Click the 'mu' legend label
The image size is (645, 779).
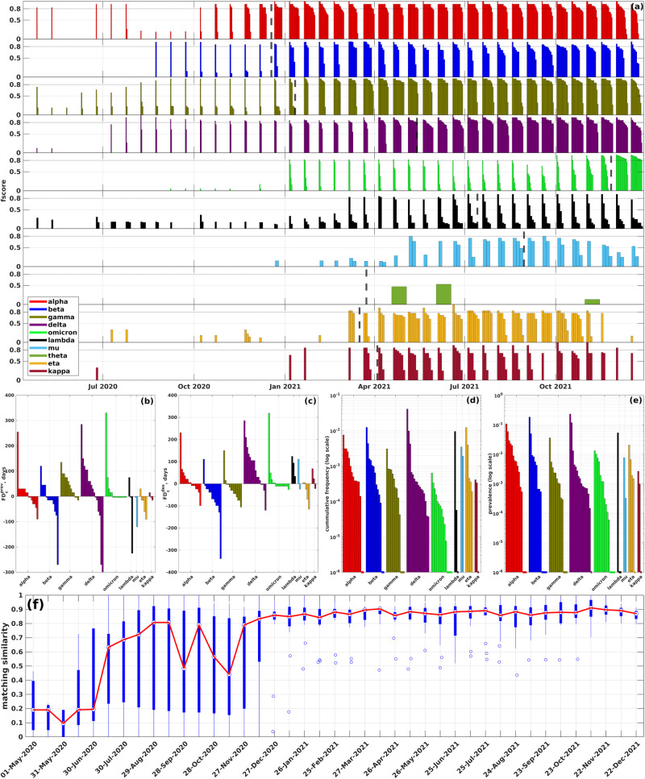point(53,348)
